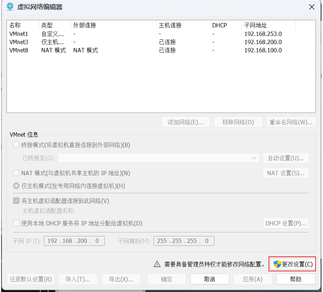This screenshot has width=323, height=292.
Task: Click subnet address 192.168.100.0
Action: point(263,50)
